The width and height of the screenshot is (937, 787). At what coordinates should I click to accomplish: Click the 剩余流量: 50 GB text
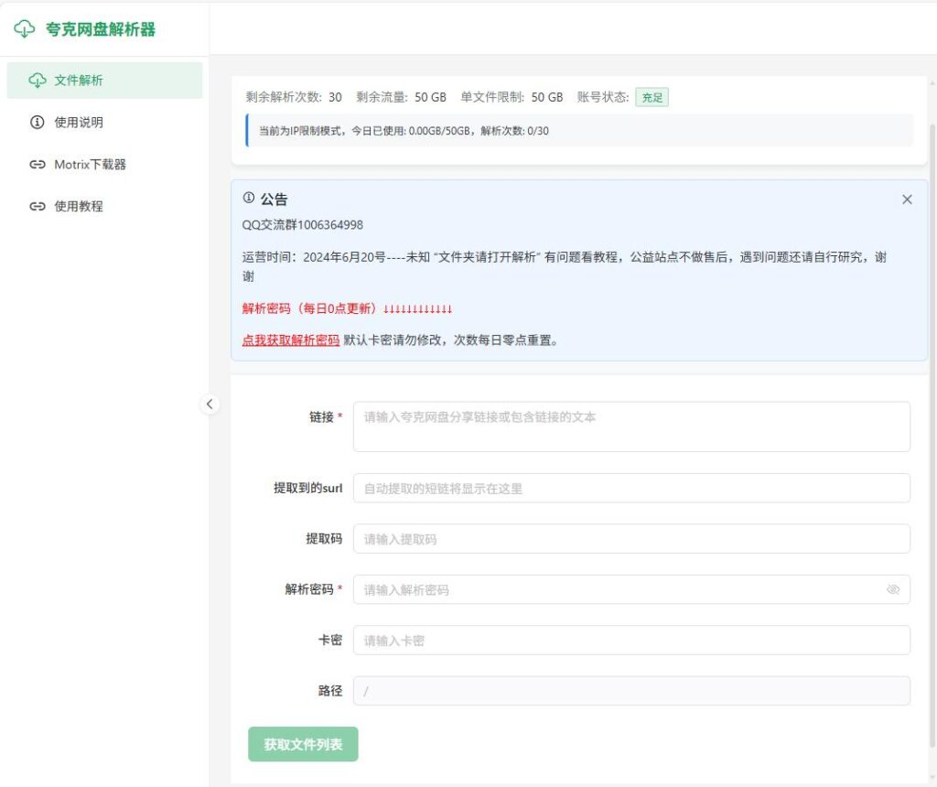pos(401,97)
